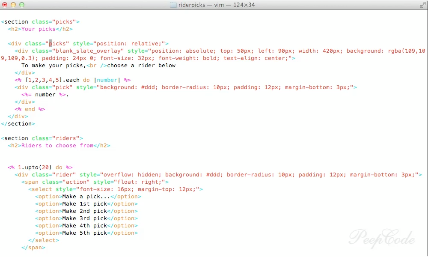Click the array "[1,2,3,4,5].each"

point(52,80)
